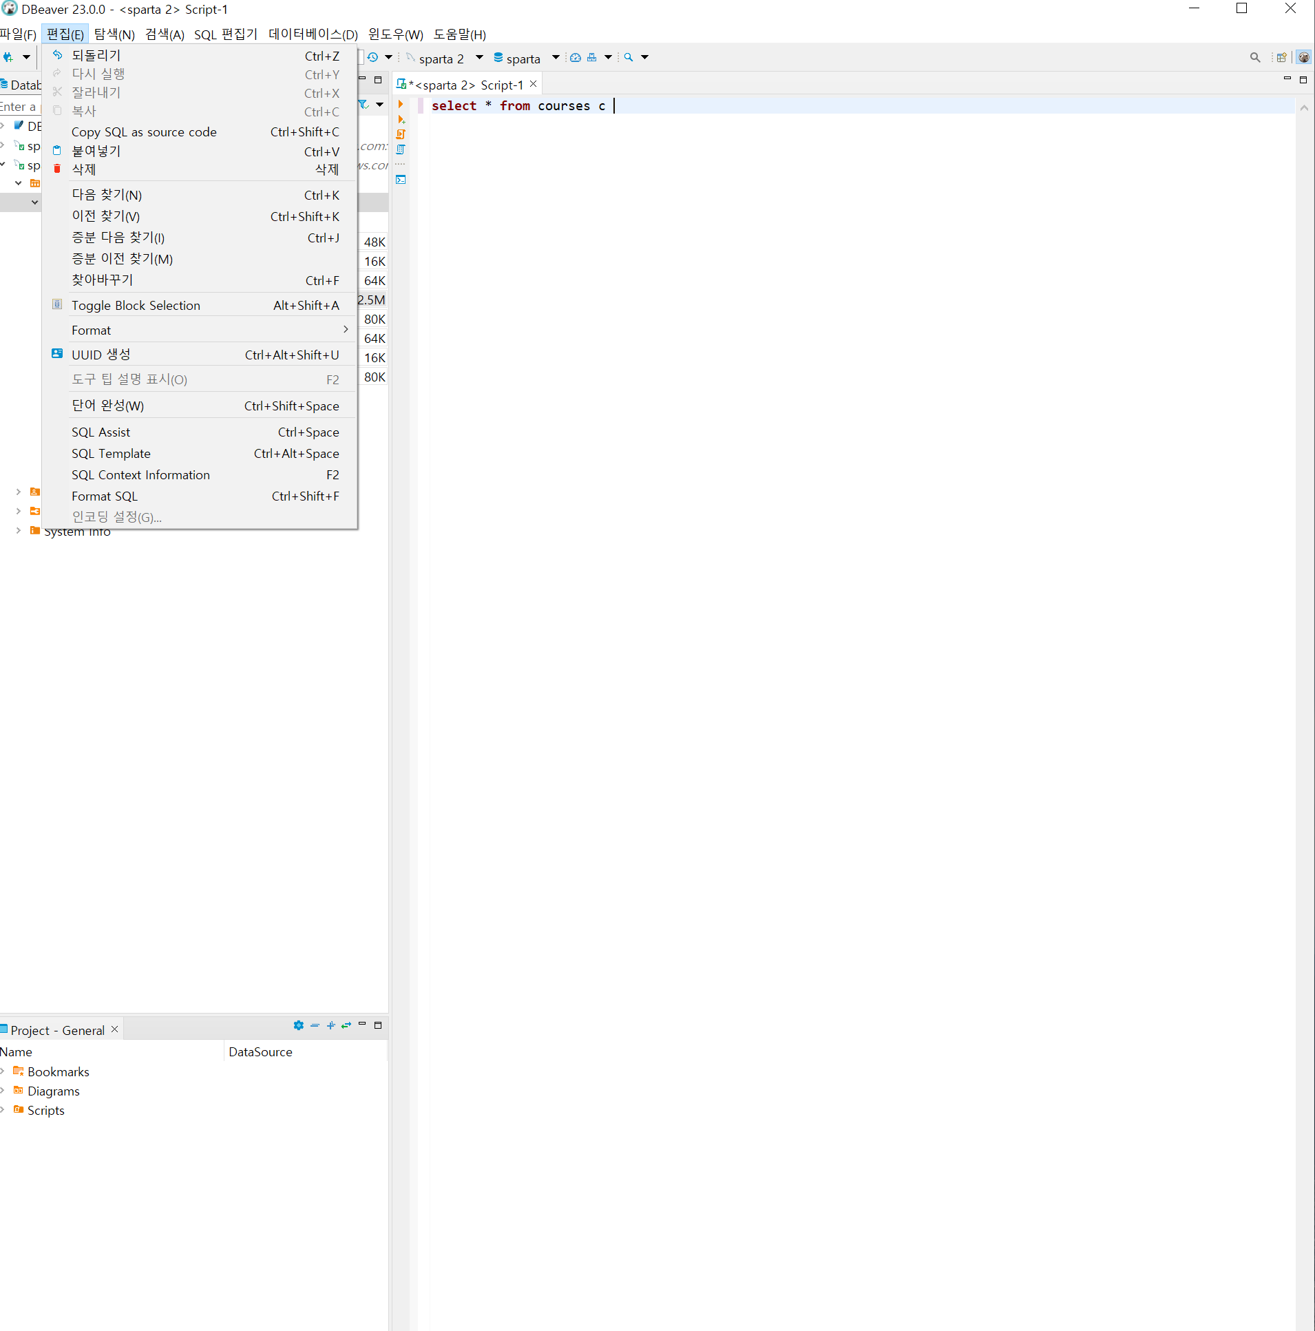The image size is (1315, 1331).
Task: Select 되돌리기 (Undo) from menu
Action: click(200, 56)
